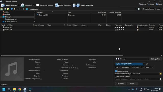The height and width of the screenshot is (92, 163).
Task: Sort file list by Nombre del fichero
Action: (7, 25)
